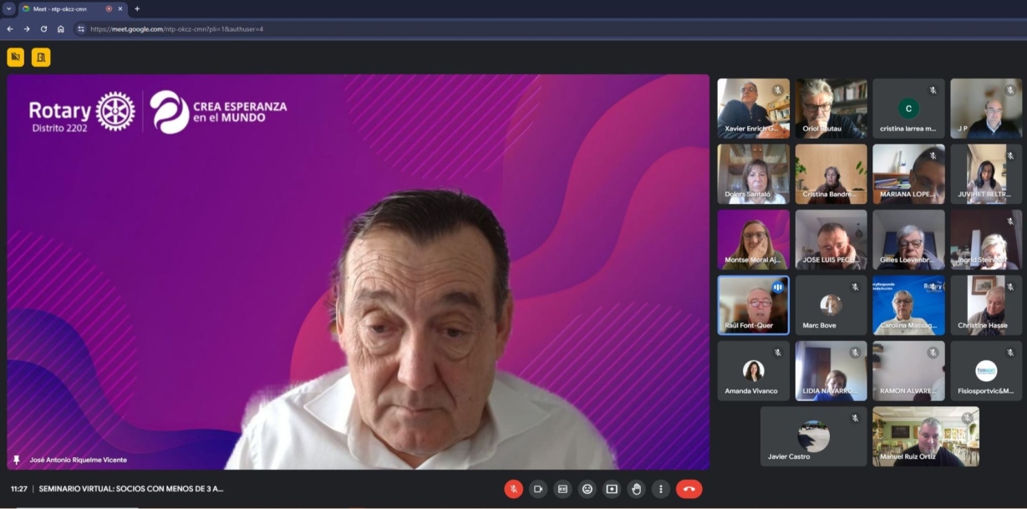The height and width of the screenshot is (509, 1027).
Task: Select the cristina larrea participant tile
Action: click(908, 109)
